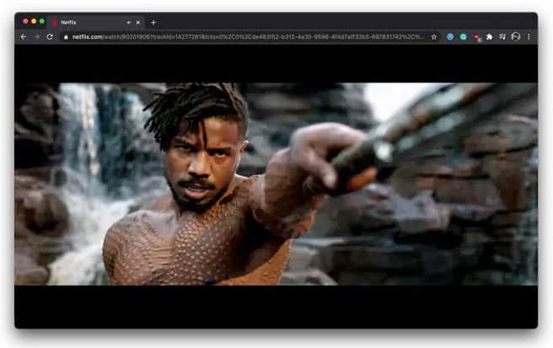Reload the Netflix page

pos(50,37)
